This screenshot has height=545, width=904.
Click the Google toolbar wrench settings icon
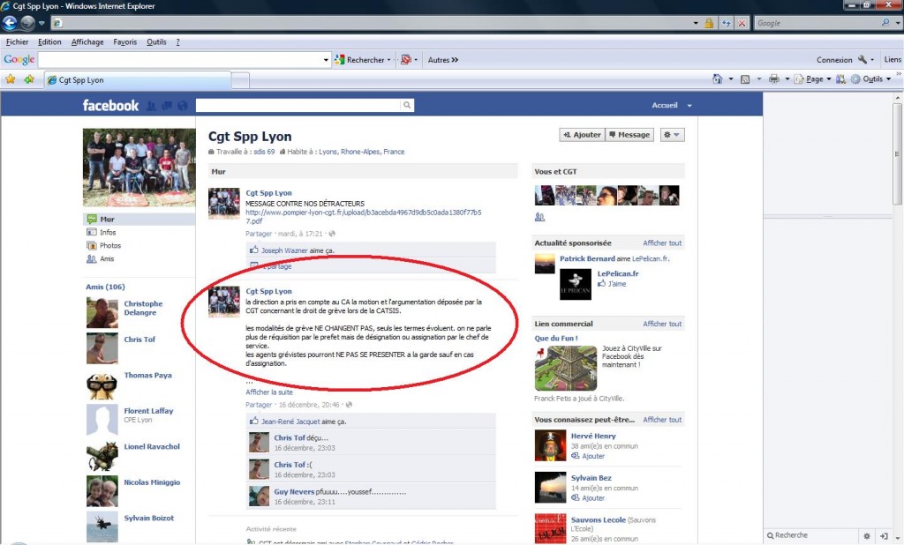pos(862,59)
